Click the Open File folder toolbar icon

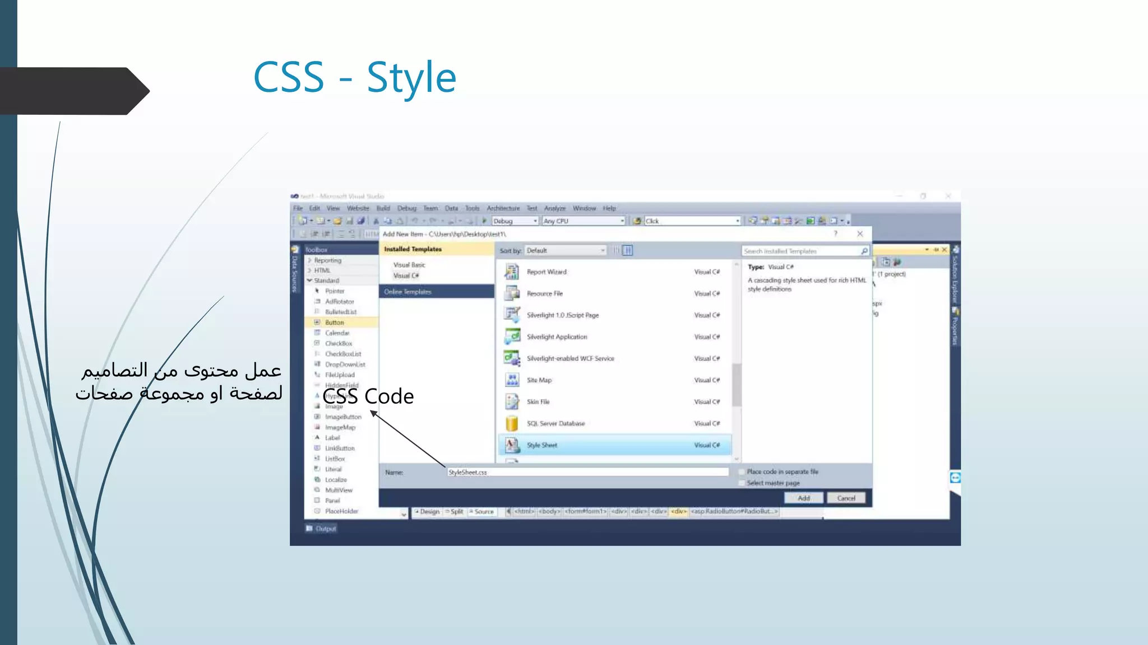(337, 221)
